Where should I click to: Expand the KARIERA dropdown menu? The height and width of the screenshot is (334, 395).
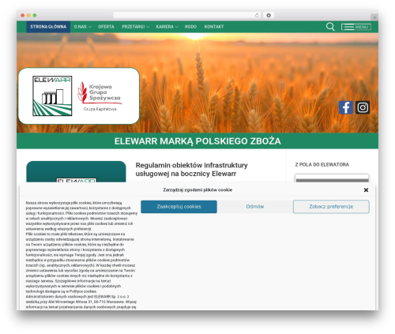point(167,27)
